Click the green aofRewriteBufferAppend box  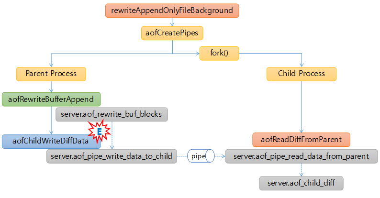pyautogui.click(x=51, y=99)
